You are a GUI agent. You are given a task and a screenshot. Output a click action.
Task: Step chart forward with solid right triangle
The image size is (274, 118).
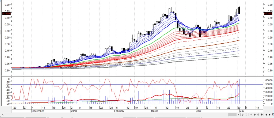pos(270,115)
